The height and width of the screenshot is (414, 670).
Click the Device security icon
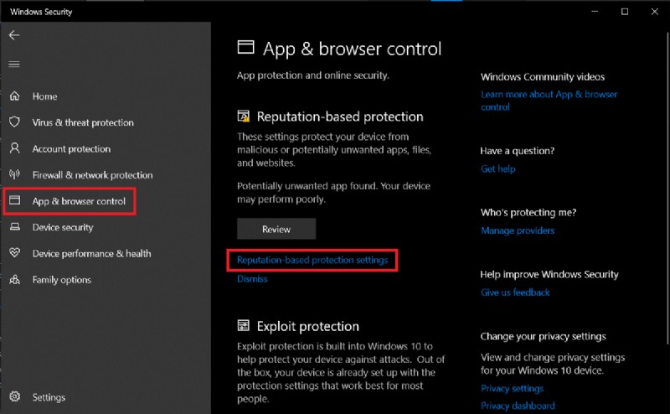[x=14, y=227]
